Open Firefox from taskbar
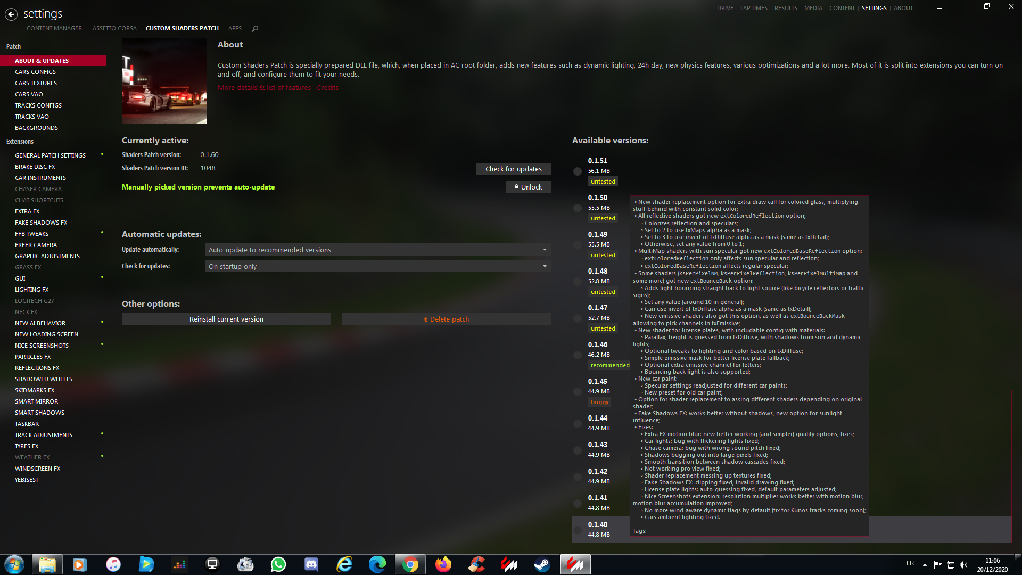Screen dimensions: 1022x575 tap(443, 564)
